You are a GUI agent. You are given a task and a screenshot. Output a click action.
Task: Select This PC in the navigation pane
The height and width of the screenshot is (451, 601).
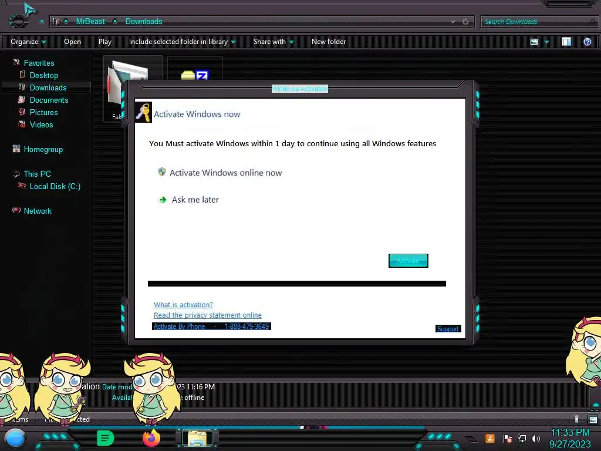click(x=37, y=174)
